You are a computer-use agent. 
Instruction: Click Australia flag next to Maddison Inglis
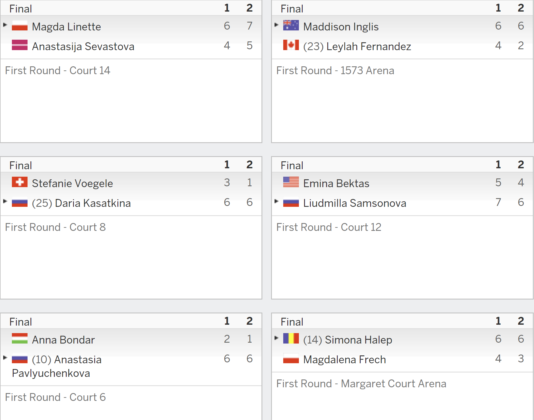coord(291,25)
